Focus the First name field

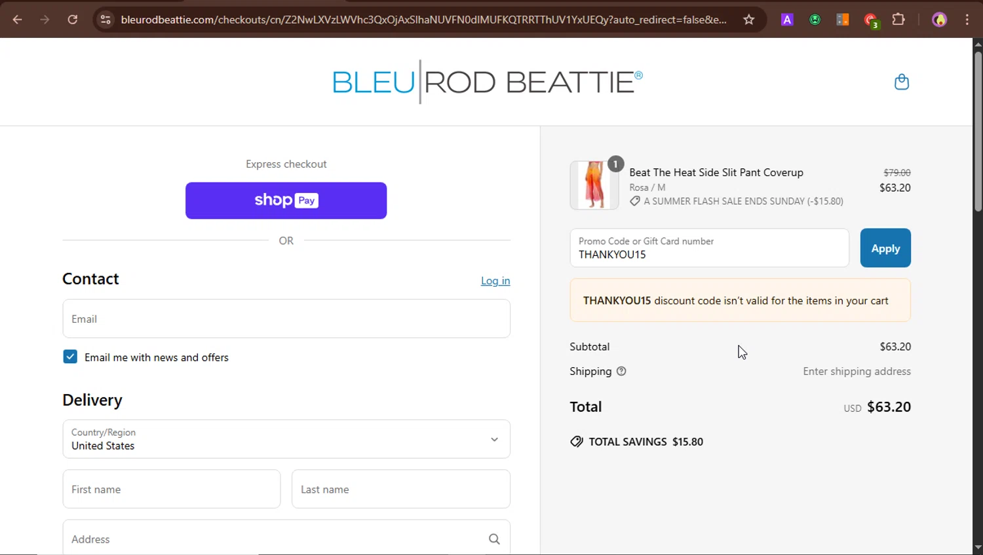click(172, 489)
